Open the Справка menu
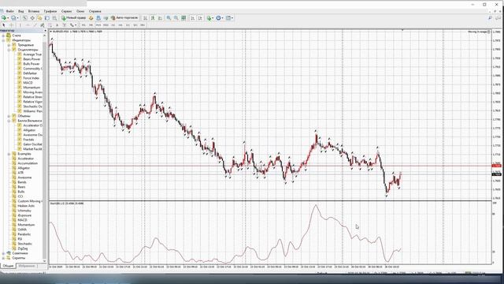The image size is (504, 284). pos(94,11)
